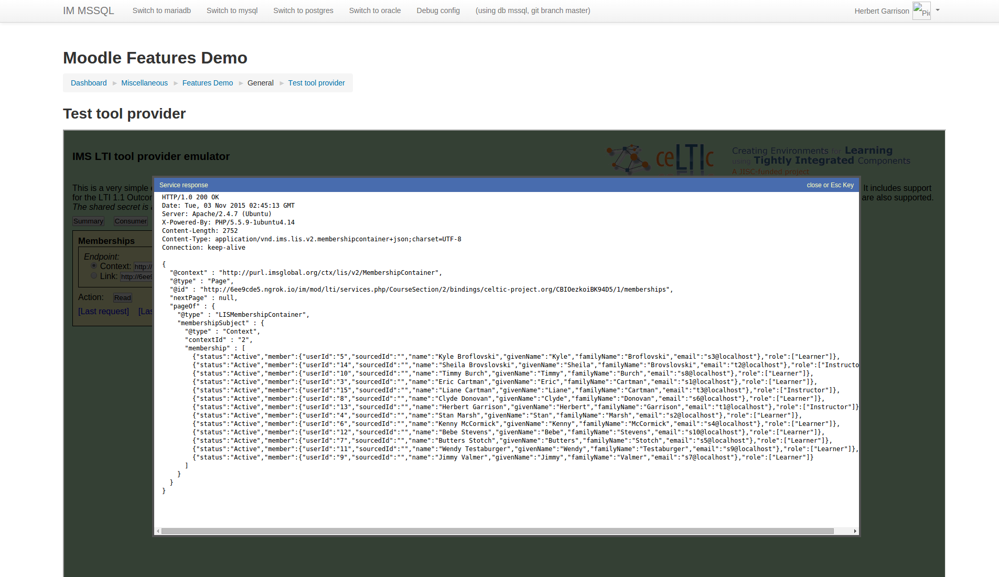This screenshot has height=577, width=999.
Task: Click the HTTP/1.0 200 OK line
Action: (190, 197)
